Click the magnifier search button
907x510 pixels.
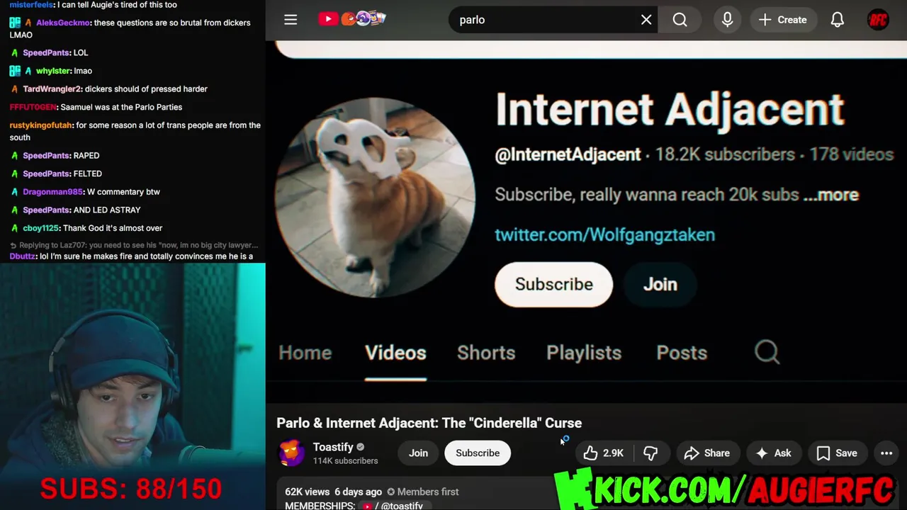point(680,20)
